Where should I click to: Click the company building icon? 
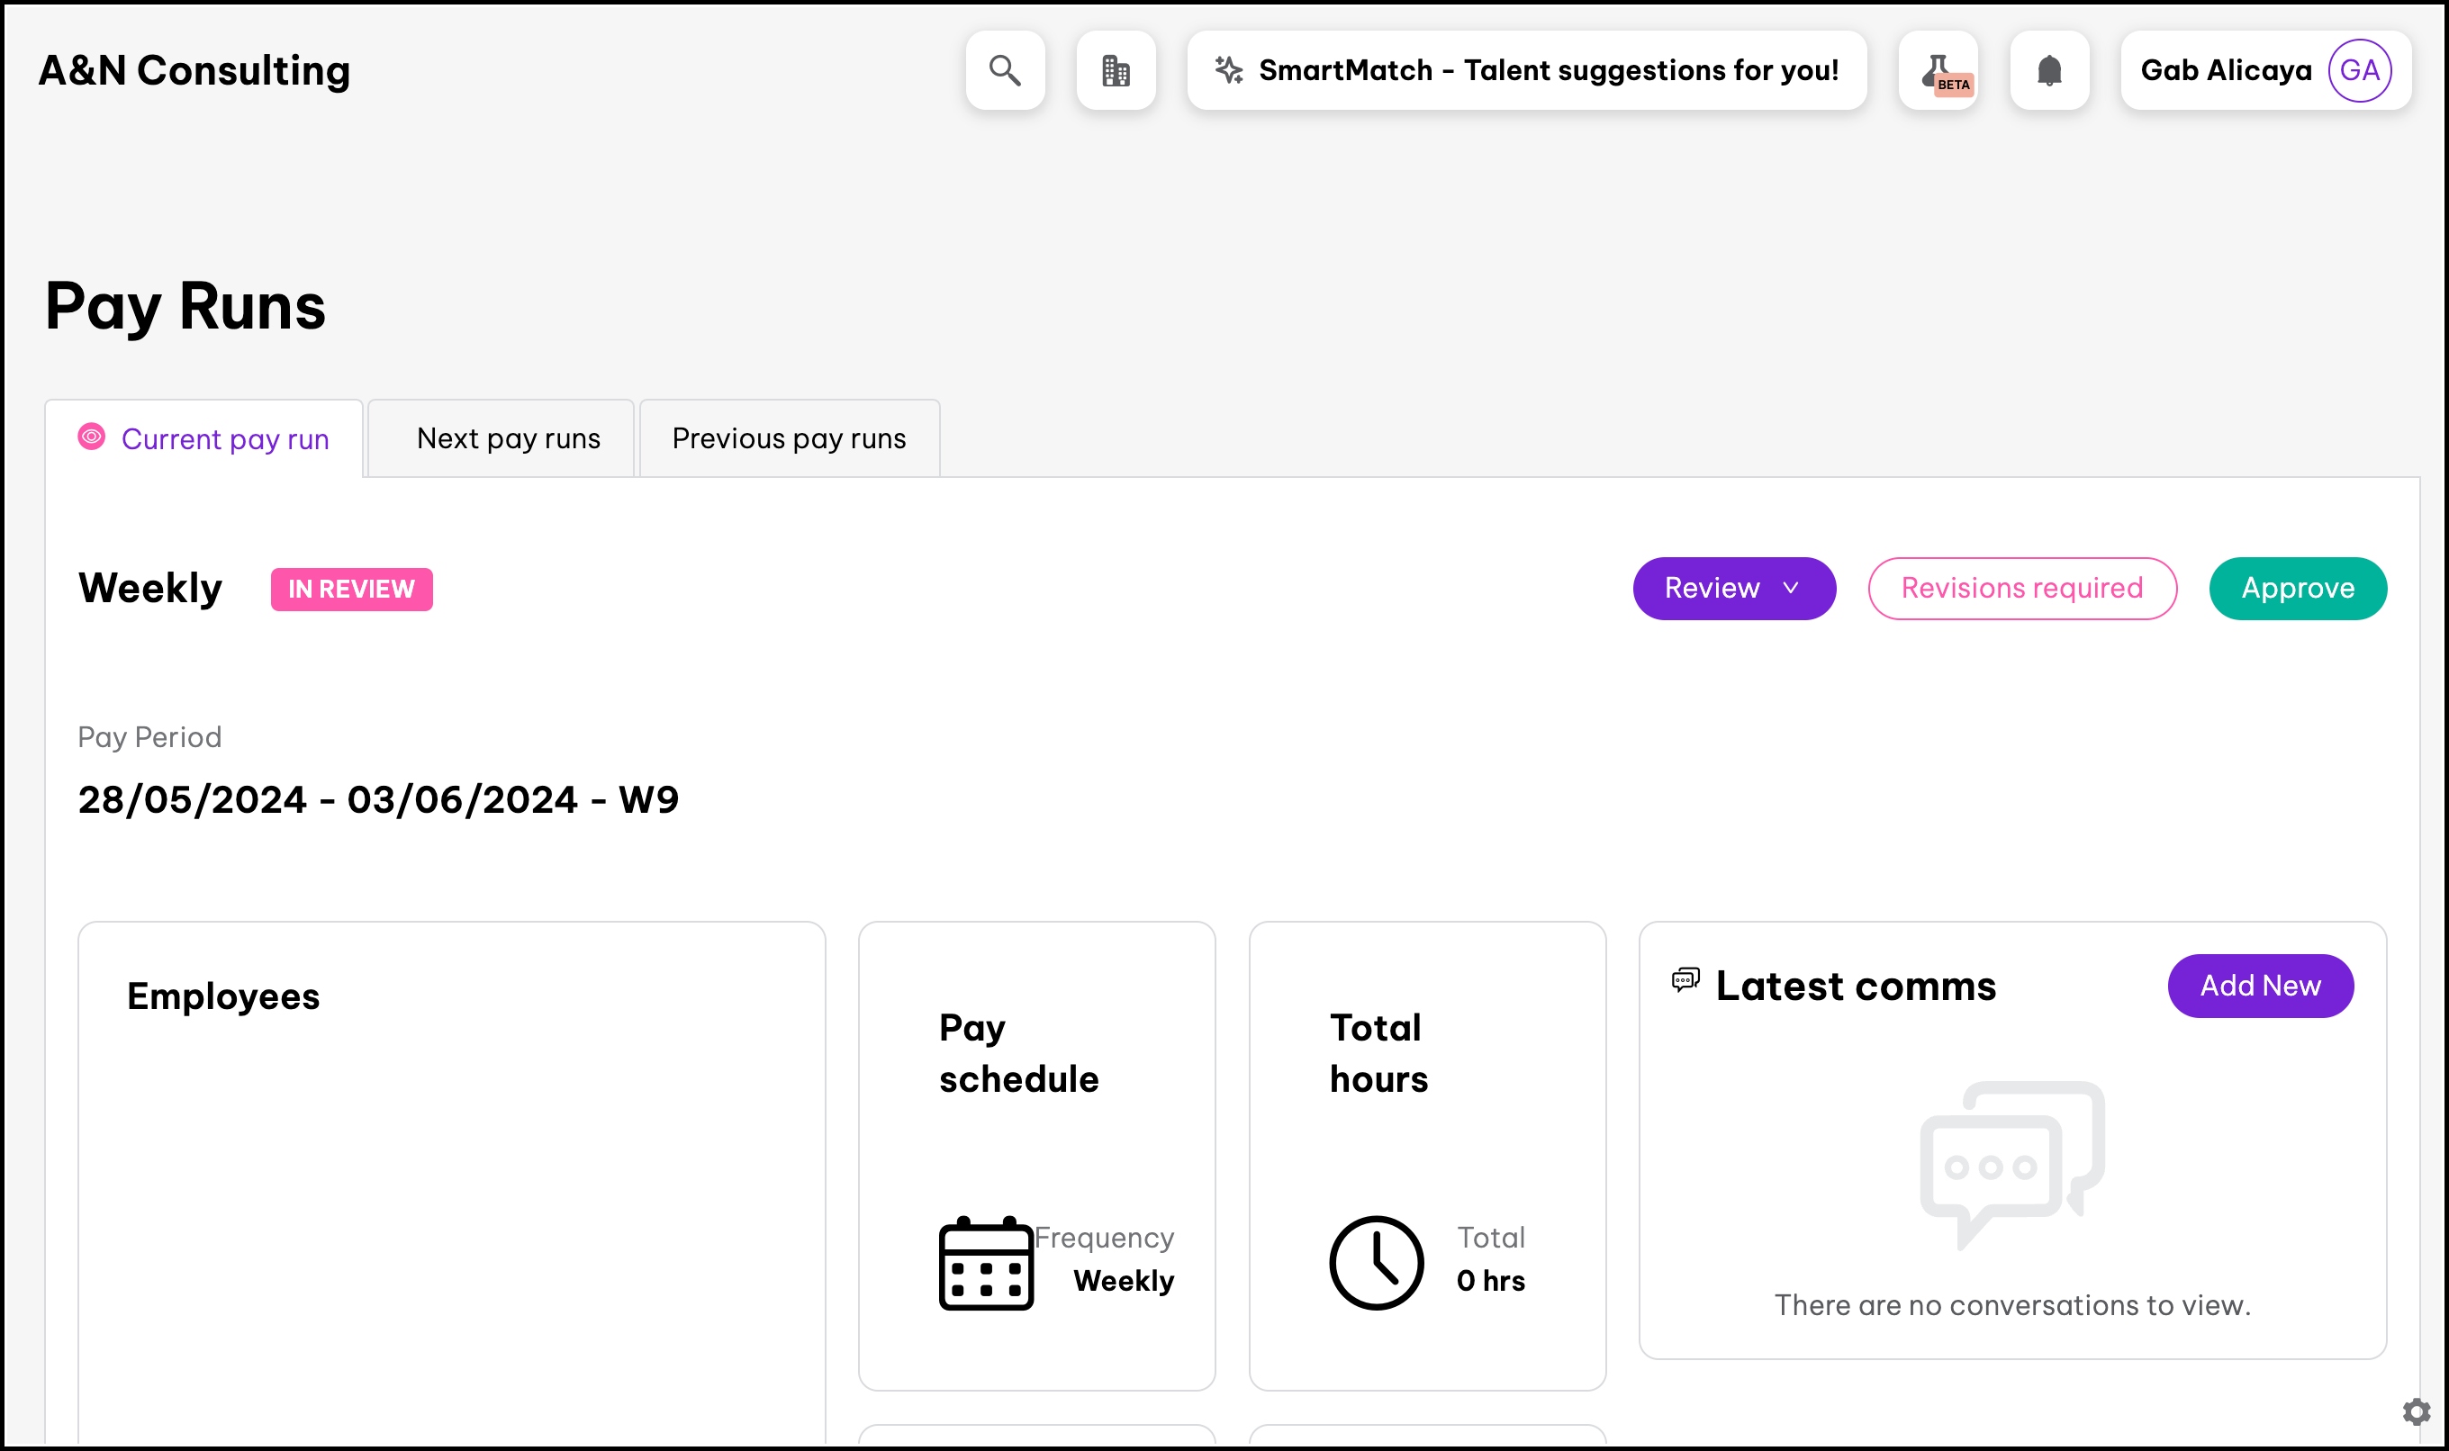(1116, 70)
